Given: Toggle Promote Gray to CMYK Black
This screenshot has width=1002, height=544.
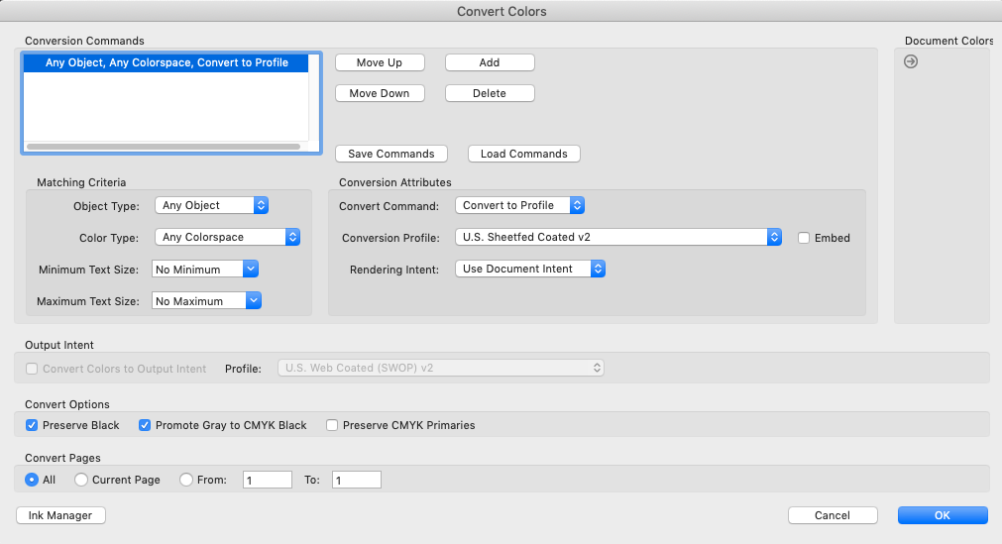Looking at the screenshot, I should tap(145, 425).
